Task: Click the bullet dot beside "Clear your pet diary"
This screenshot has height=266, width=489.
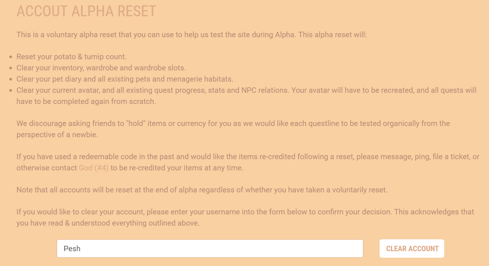Action: [x=11, y=79]
